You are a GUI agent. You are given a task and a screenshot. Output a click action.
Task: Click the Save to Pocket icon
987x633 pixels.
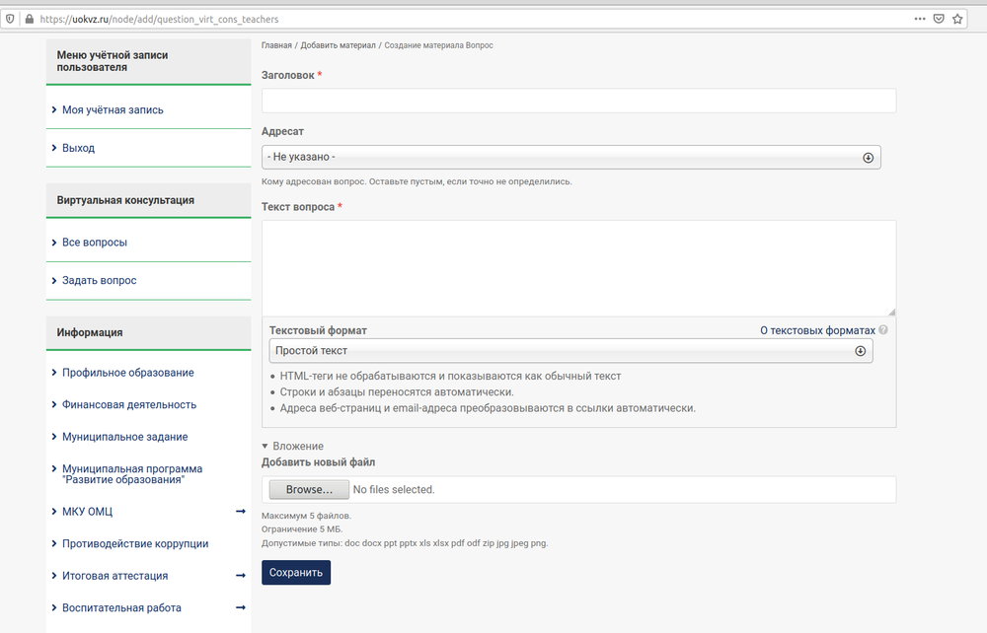(x=939, y=19)
